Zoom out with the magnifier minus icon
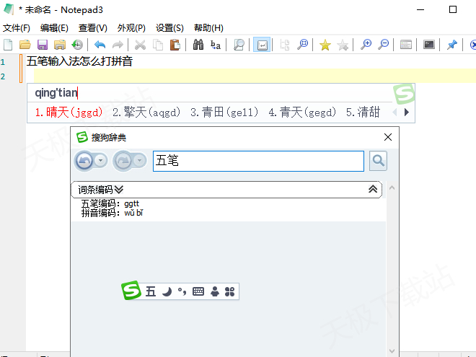This screenshot has width=476, height=357. click(384, 45)
